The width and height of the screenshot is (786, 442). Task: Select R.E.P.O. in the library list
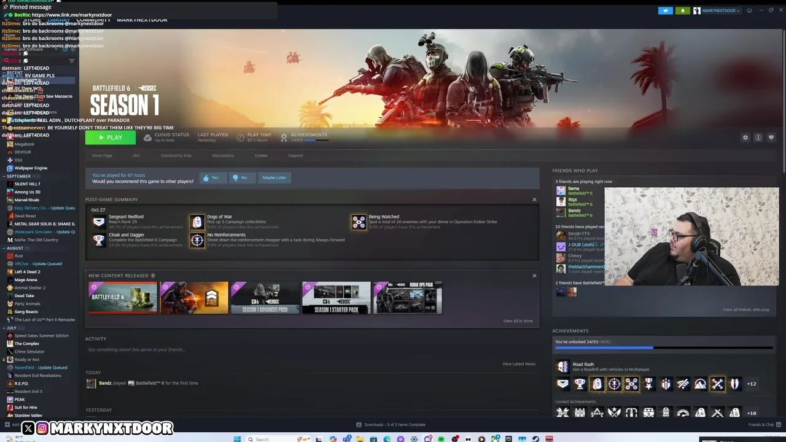21,384
